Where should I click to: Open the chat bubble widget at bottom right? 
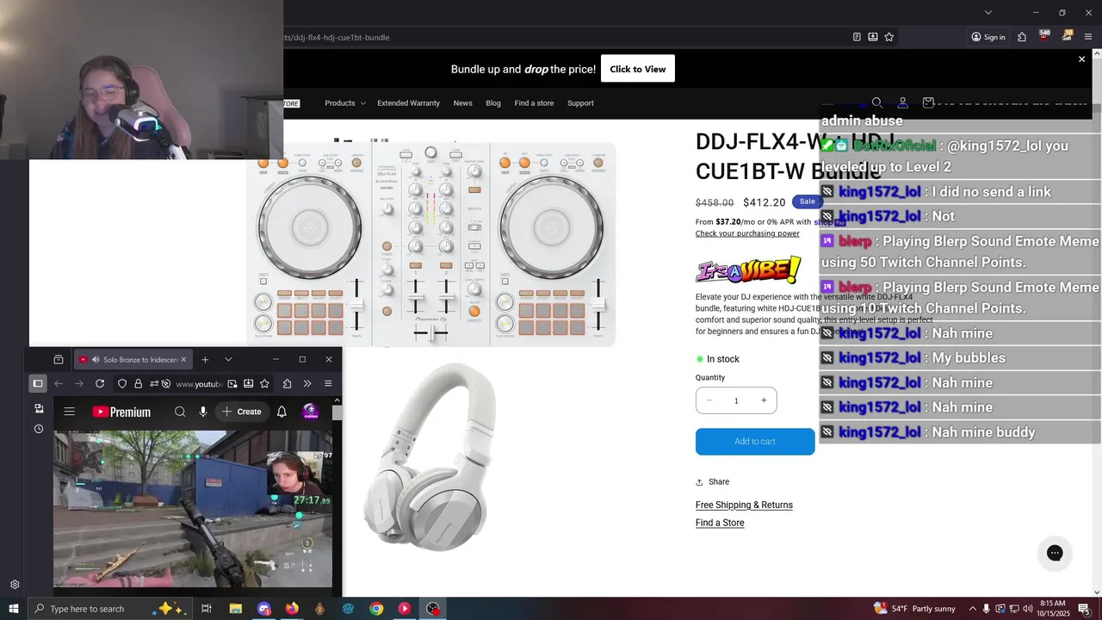pos(1055,553)
